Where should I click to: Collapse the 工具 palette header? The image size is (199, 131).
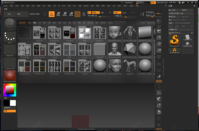pos(170,6)
